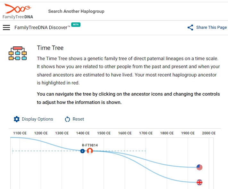Click the R-FT9814 haplogroup label
This screenshot has width=228, height=189.
90,145
